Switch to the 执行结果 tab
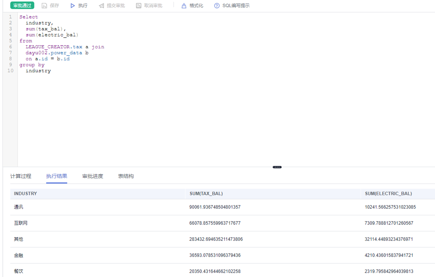This screenshot has width=435, height=277. [57, 176]
